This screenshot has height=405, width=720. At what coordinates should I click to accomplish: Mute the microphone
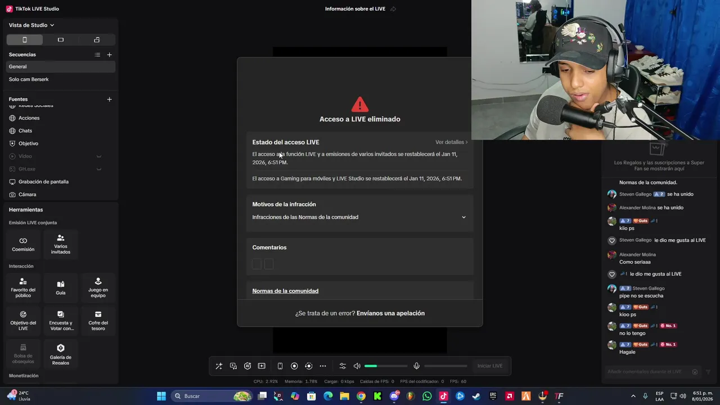[x=416, y=366]
